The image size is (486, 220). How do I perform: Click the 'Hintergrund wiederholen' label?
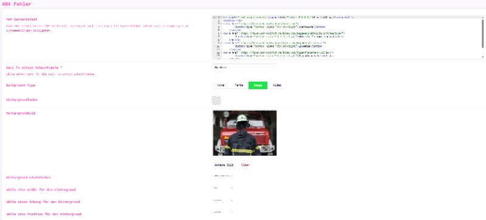point(29,178)
